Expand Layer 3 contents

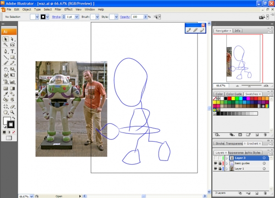point(227,158)
